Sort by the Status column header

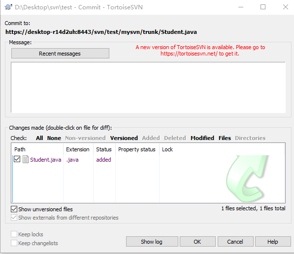click(104, 149)
